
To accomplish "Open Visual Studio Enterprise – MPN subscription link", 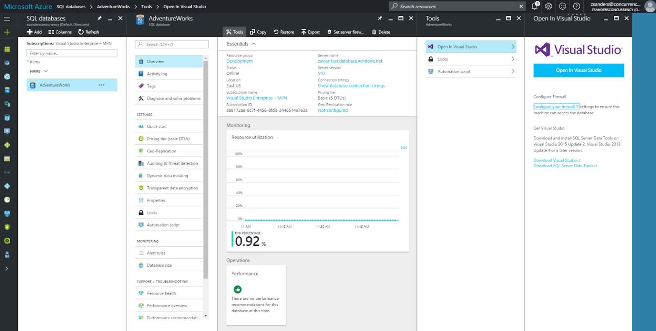I will coord(257,98).
